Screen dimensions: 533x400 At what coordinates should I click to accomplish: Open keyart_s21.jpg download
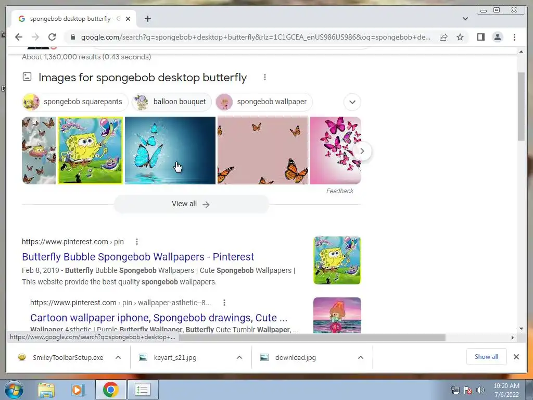[168, 357]
